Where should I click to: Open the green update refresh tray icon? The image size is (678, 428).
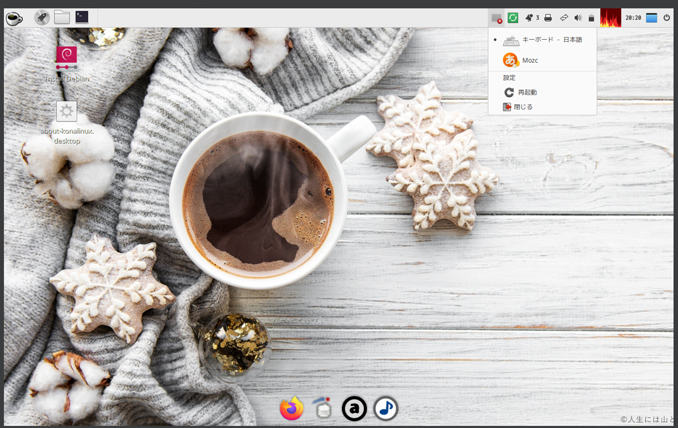click(x=513, y=17)
